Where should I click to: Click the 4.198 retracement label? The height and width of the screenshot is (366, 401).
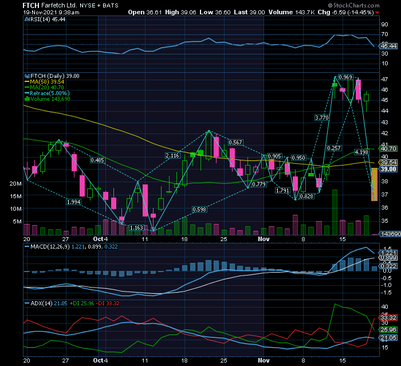point(361,152)
